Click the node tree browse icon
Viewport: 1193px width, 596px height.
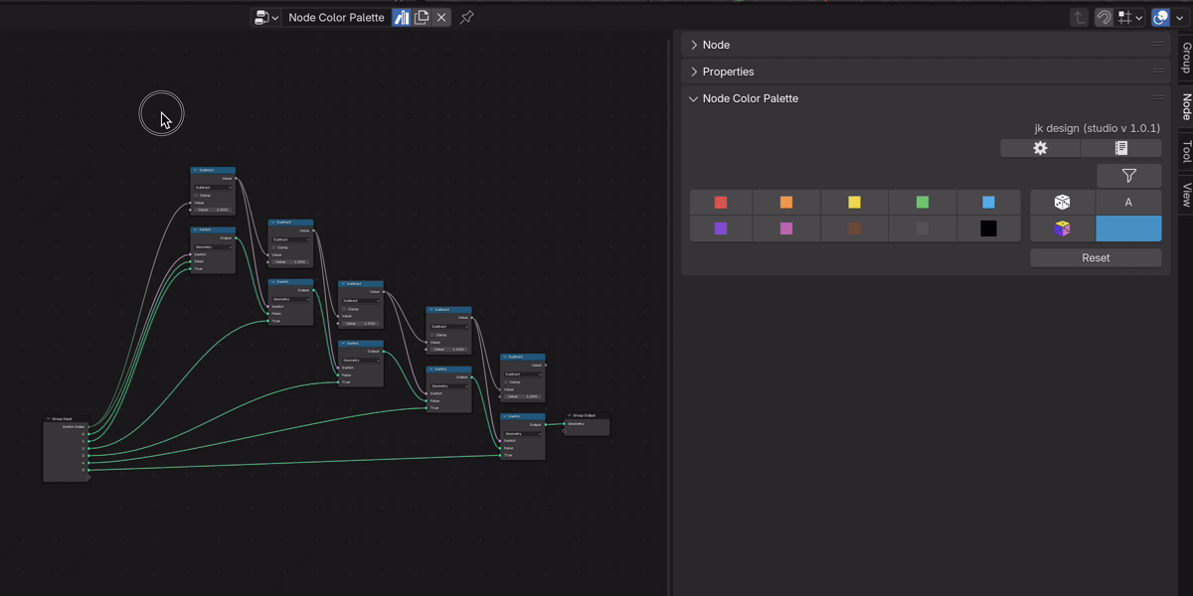tap(266, 18)
